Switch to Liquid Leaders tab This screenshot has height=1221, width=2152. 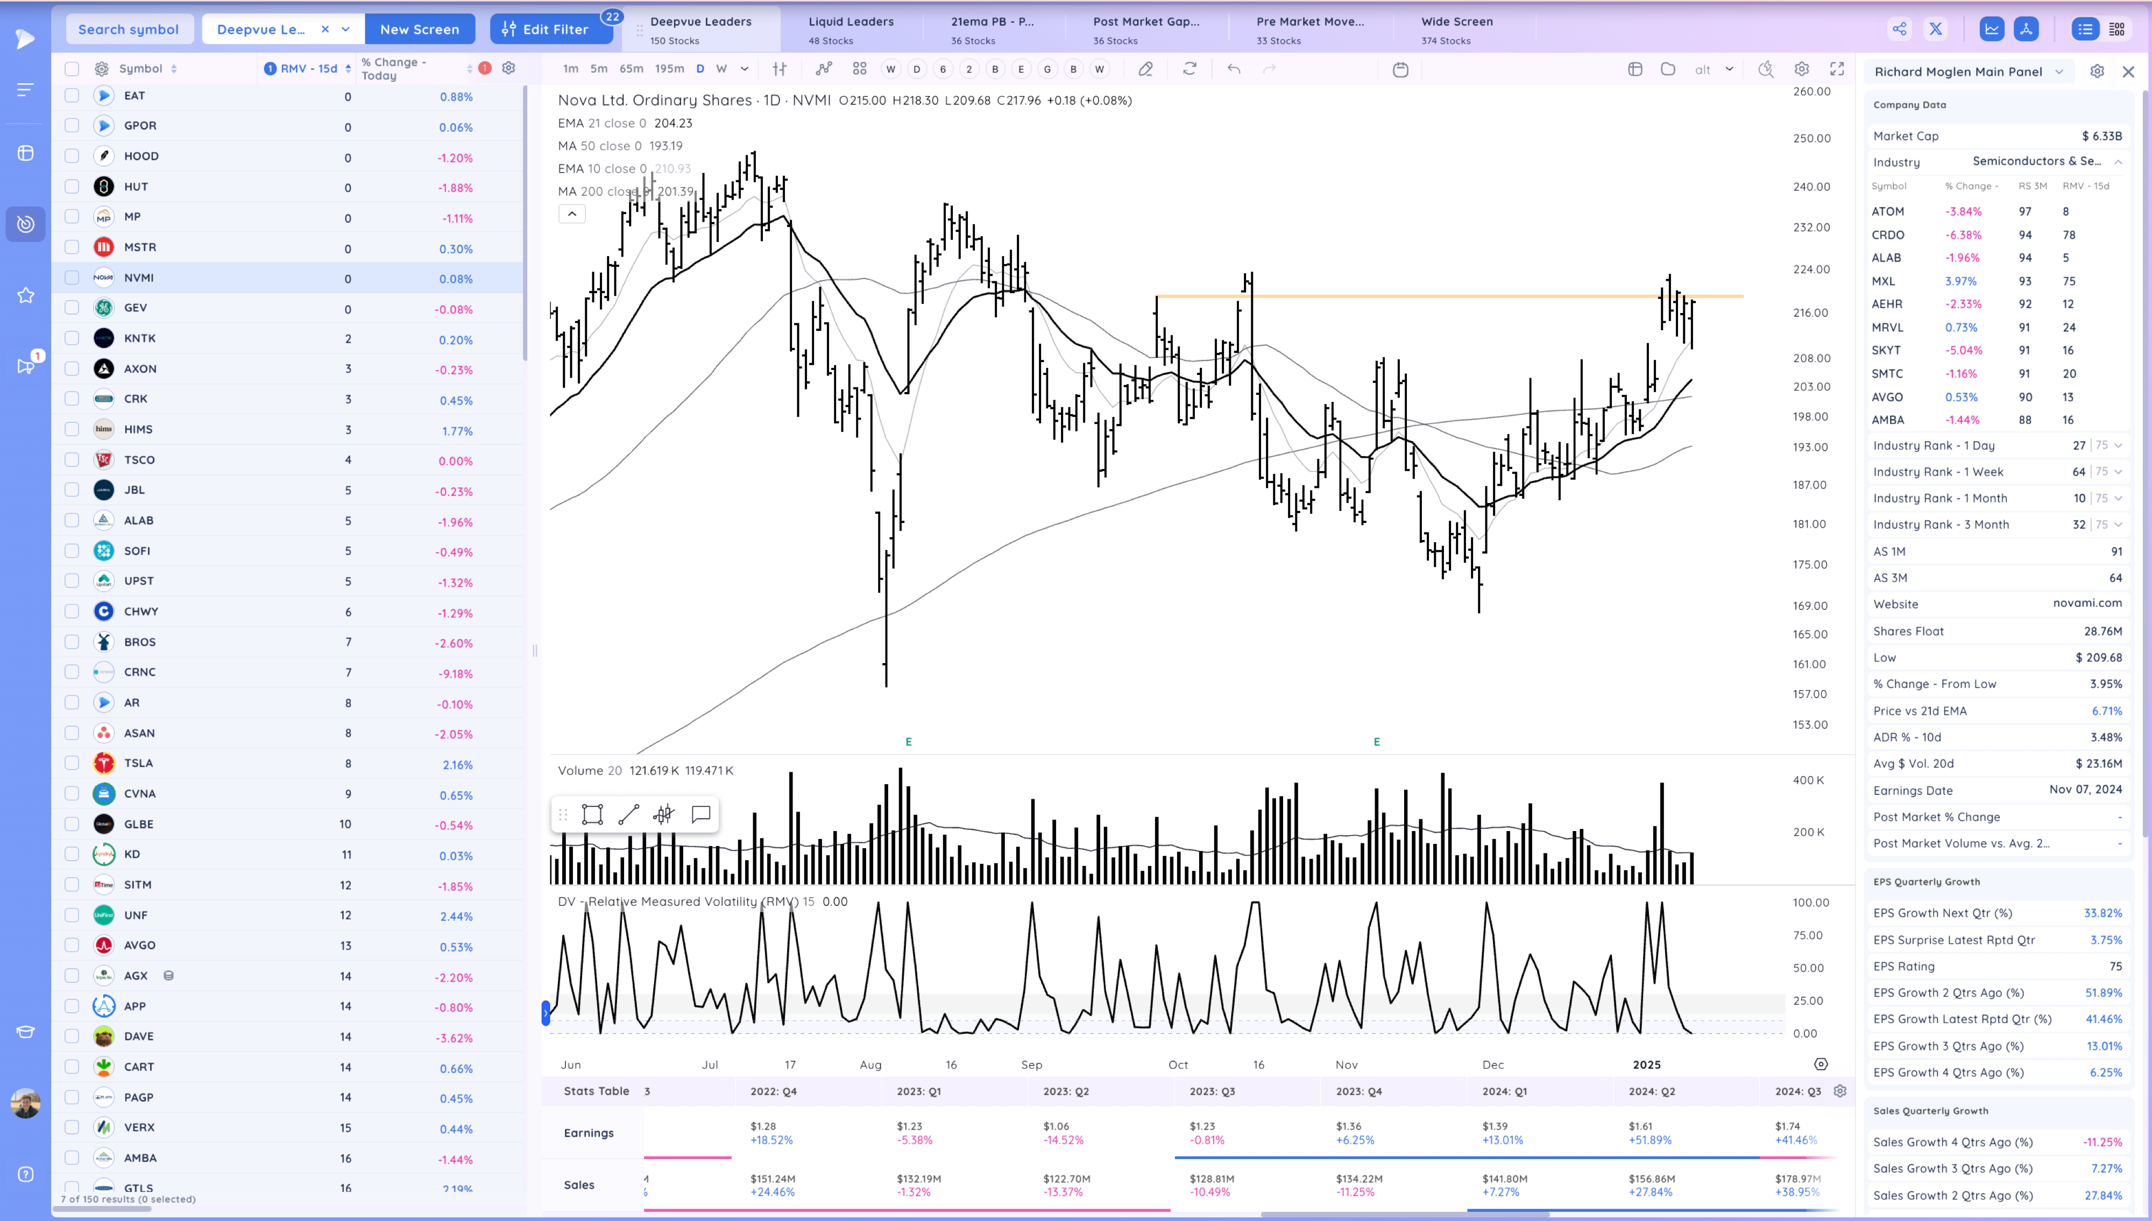click(x=851, y=30)
